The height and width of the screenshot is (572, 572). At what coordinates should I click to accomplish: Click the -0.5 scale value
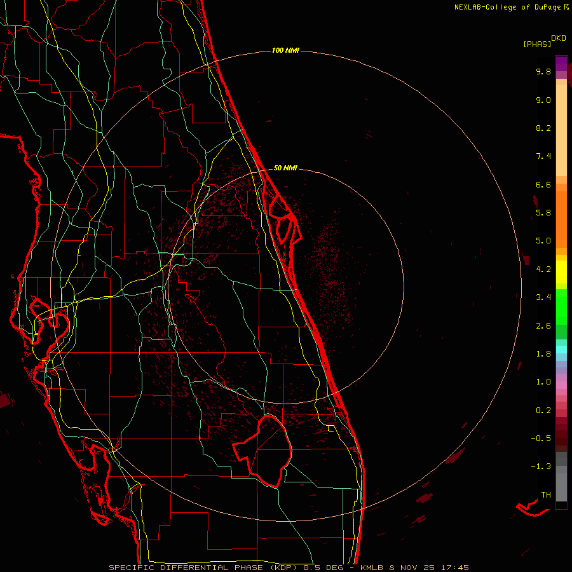tap(541, 439)
